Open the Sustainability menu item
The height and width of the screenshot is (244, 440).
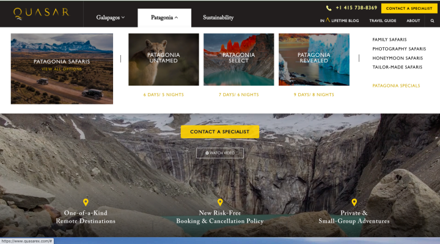218,17
